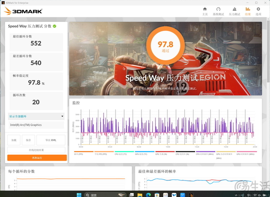Click the battery tray icon
This screenshot has height=197, width=270.
pyautogui.click(x=264, y=195)
